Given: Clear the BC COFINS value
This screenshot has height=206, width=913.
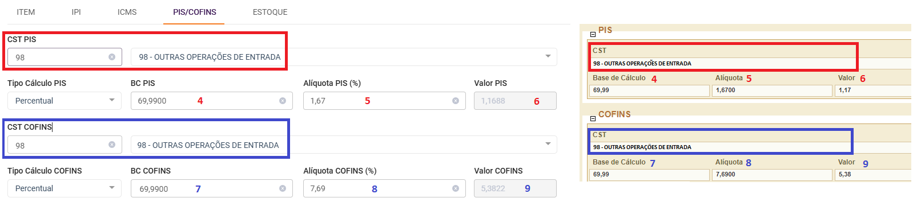Looking at the screenshot, I should 283,188.
